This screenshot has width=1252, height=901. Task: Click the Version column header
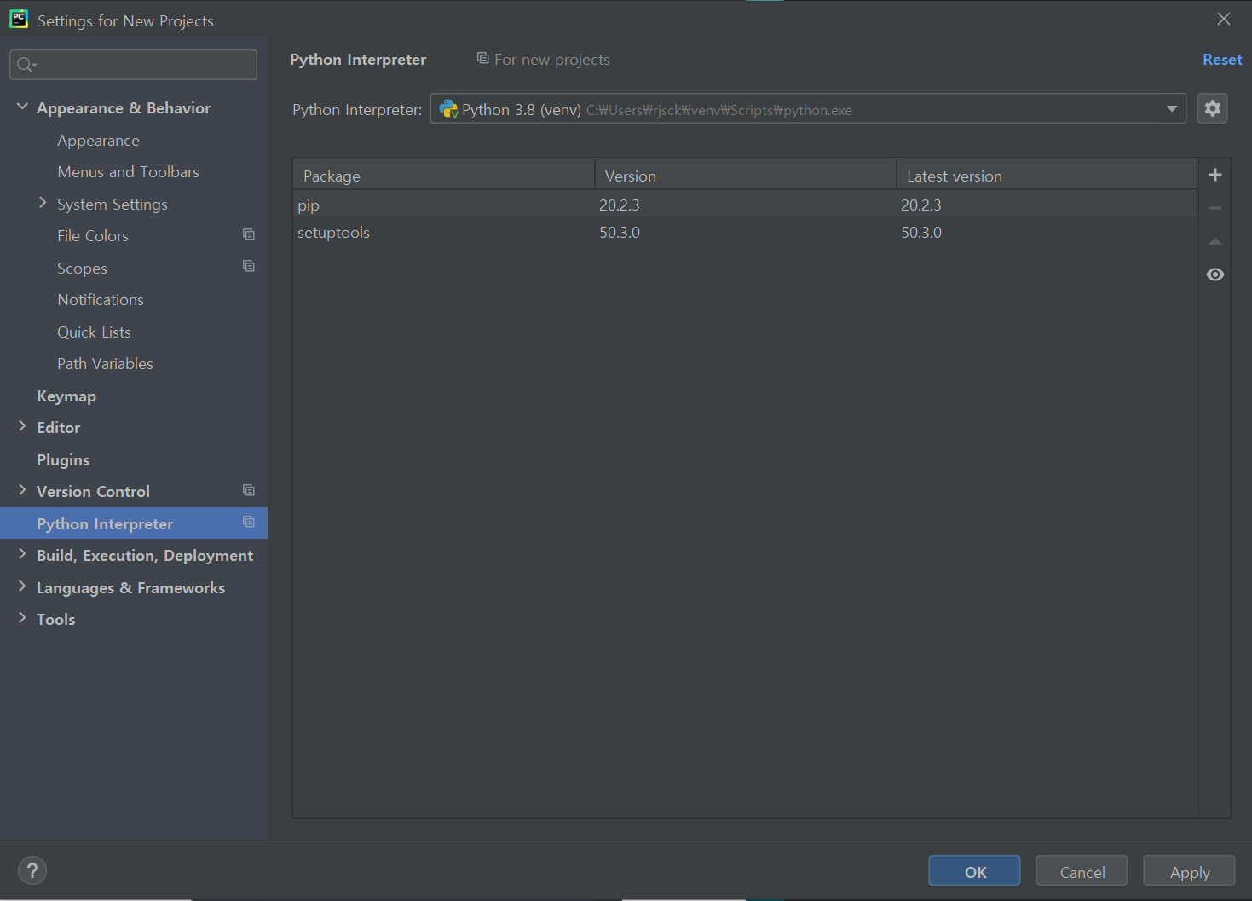point(745,176)
